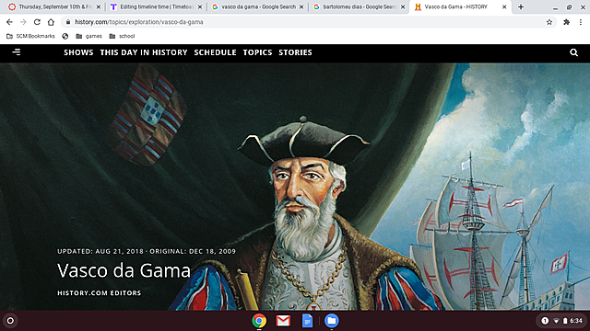590x331 pixels.
Task: Open the SHOWS menu item
Action: click(78, 52)
